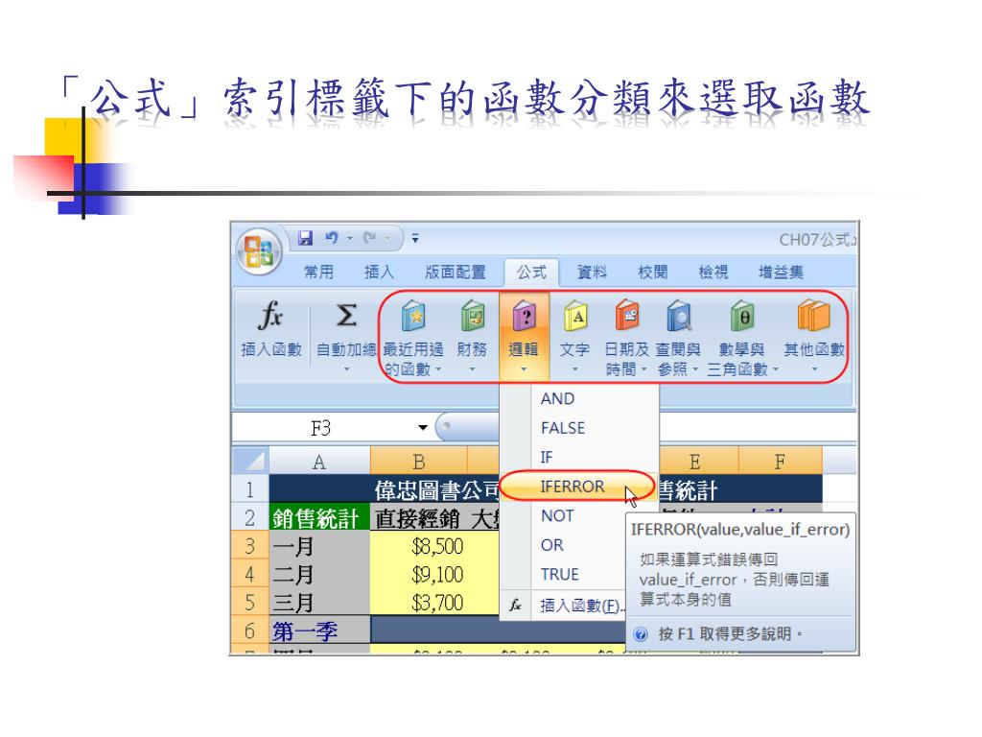This screenshot has height=737, width=982.
Task: Click the 第一季 cell
Action: pos(319,630)
